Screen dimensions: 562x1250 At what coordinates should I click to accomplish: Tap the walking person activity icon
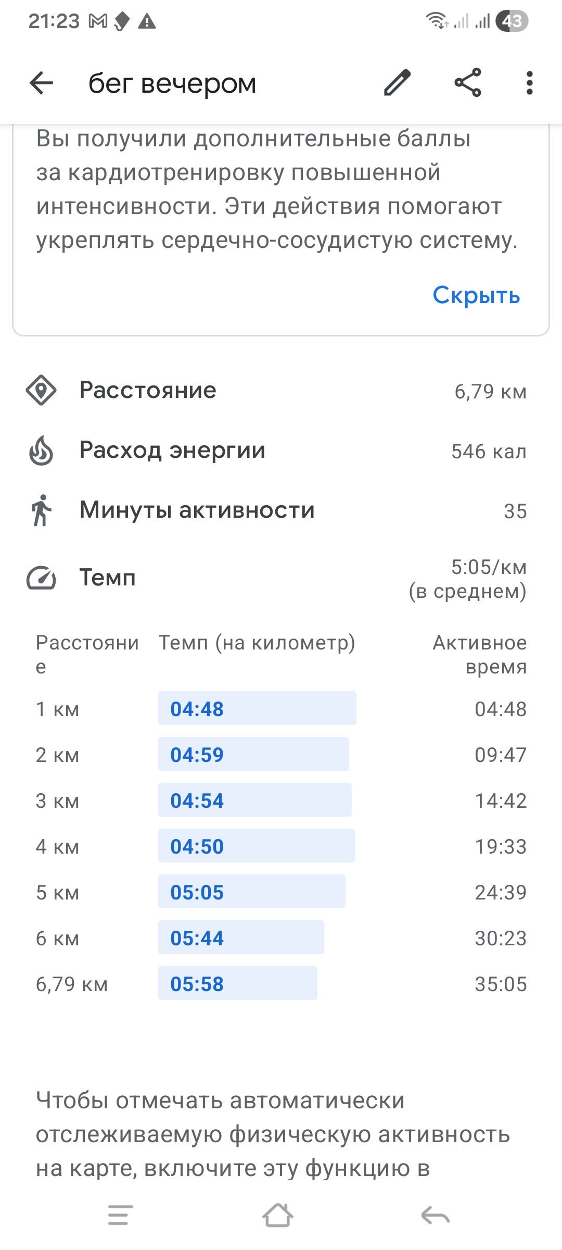tap(41, 510)
